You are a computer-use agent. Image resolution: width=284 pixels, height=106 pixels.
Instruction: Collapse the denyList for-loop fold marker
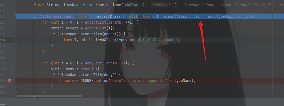[15, 63]
